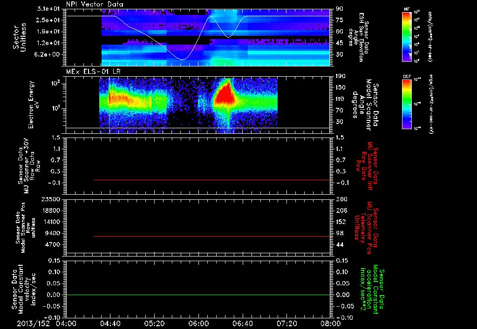Image resolution: width=477 pixels, height=329 pixels.
Task: Click the 06:00 time tick label
Action: [x=198, y=323]
